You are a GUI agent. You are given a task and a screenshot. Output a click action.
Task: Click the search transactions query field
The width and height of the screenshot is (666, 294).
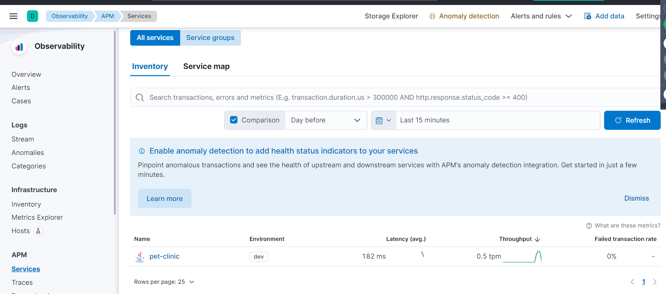[x=389, y=98]
